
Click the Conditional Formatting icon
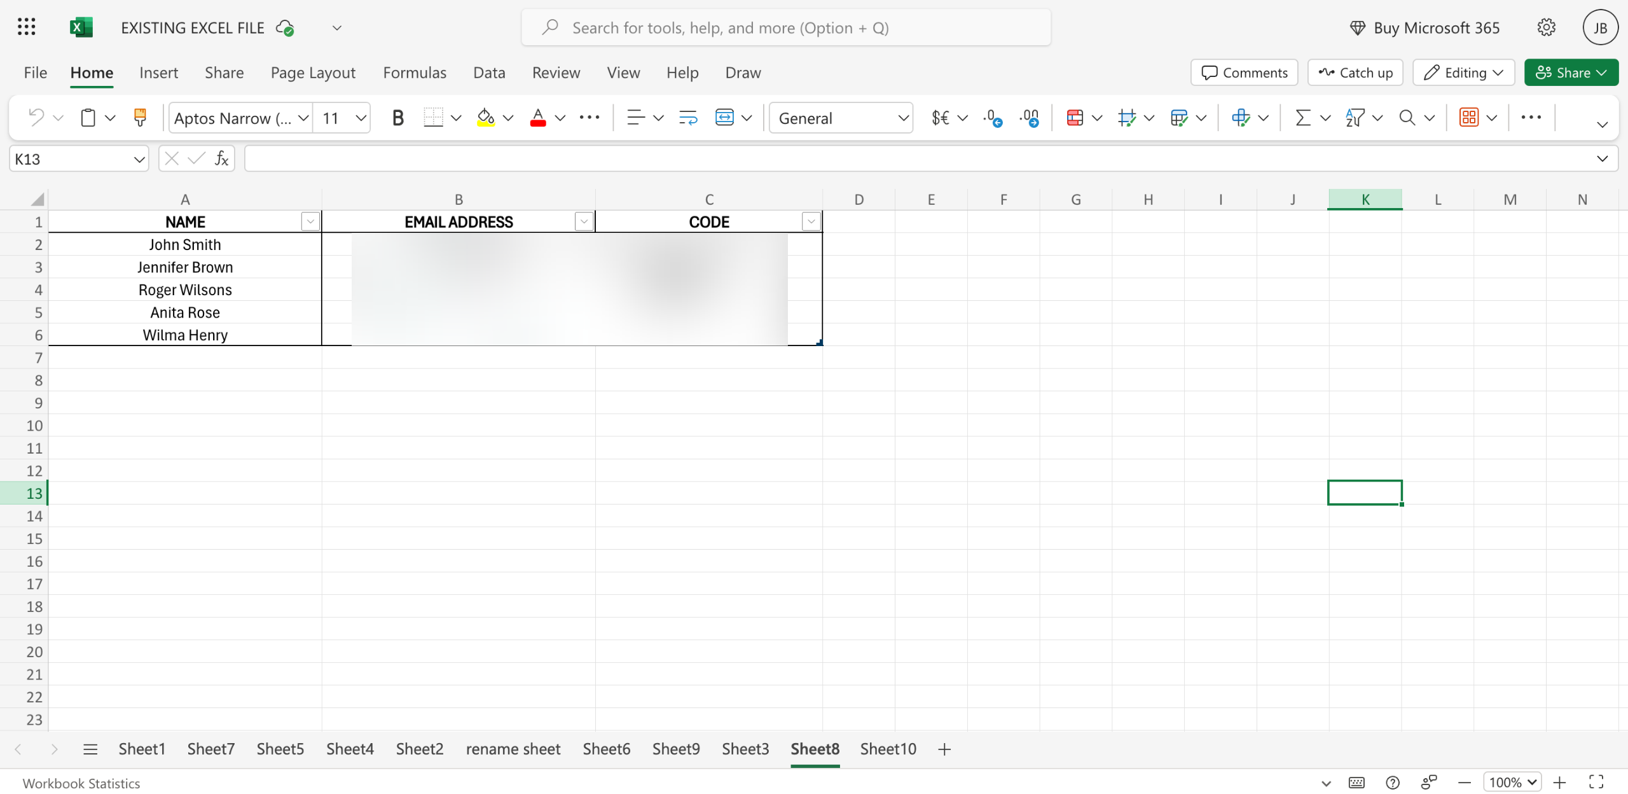pyautogui.click(x=1075, y=118)
